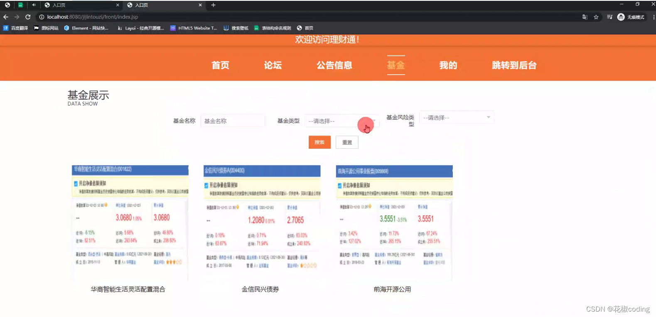656x317 pixels.
Task: Open the media control playlist icon
Action: pyautogui.click(x=609, y=17)
